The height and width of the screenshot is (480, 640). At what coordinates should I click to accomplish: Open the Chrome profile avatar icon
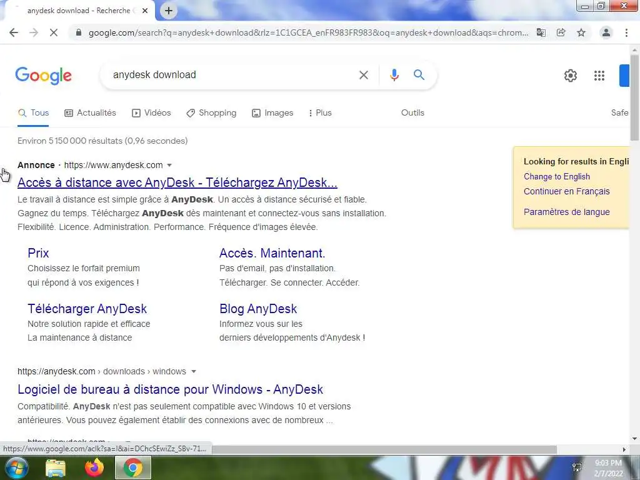tap(606, 32)
